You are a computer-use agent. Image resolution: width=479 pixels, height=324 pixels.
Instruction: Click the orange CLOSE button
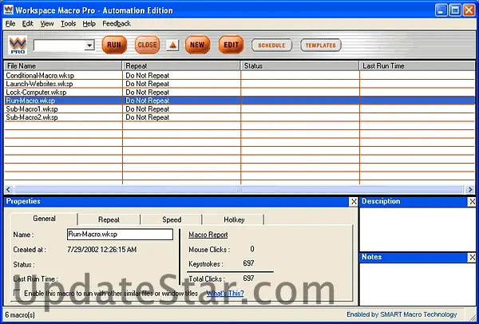click(147, 45)
